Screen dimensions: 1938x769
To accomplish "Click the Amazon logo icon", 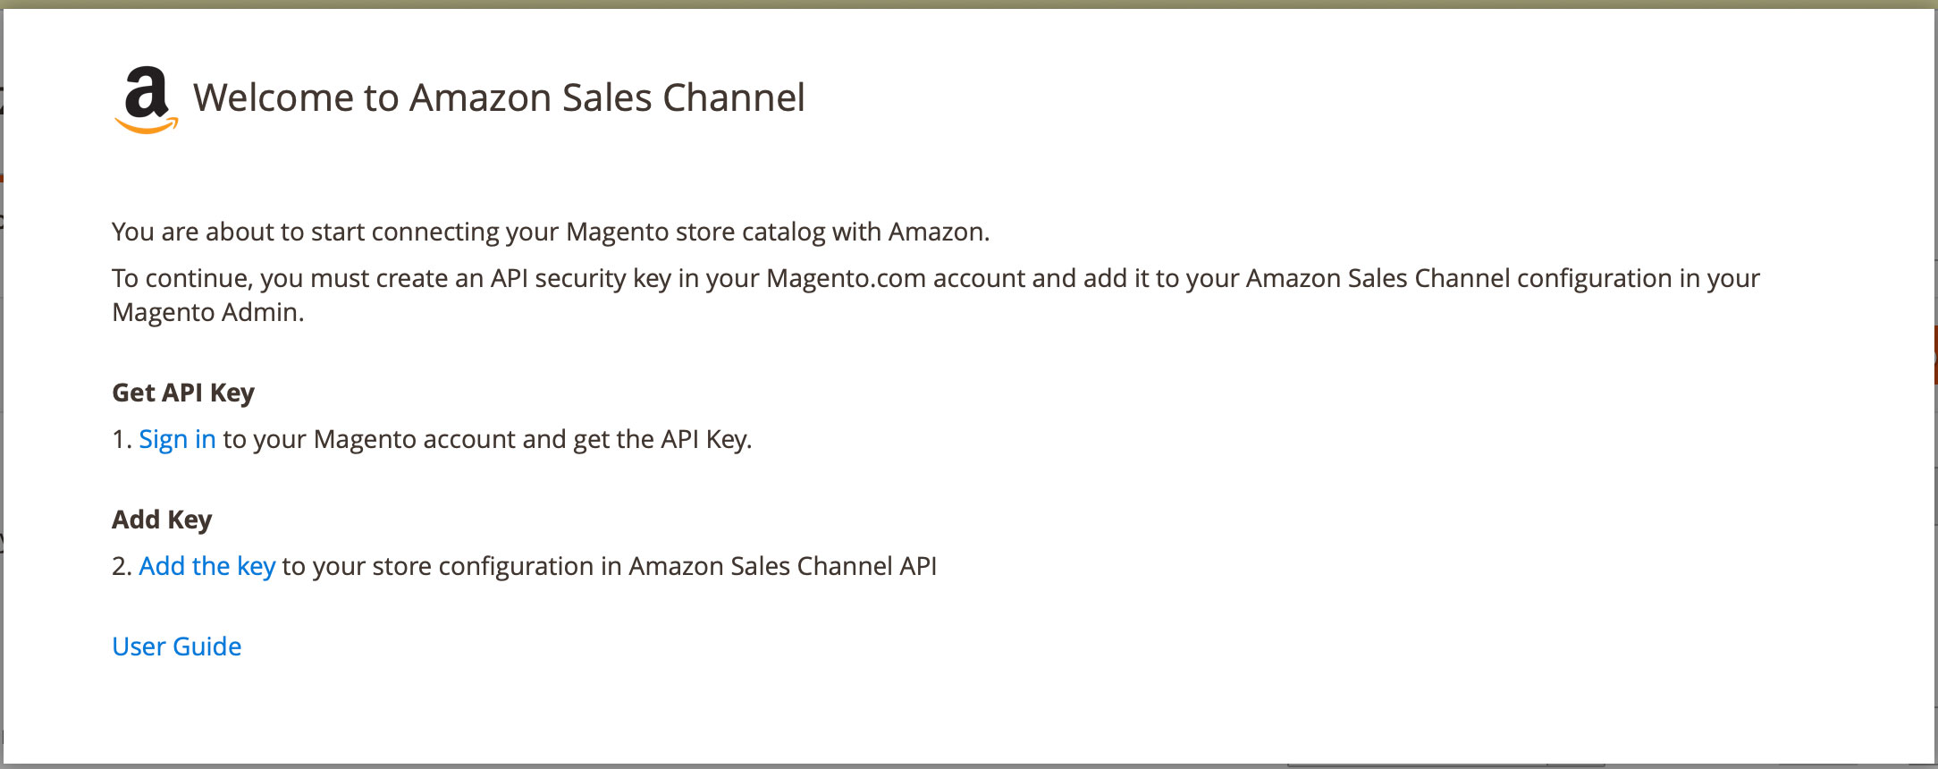I will pos(147,100).
